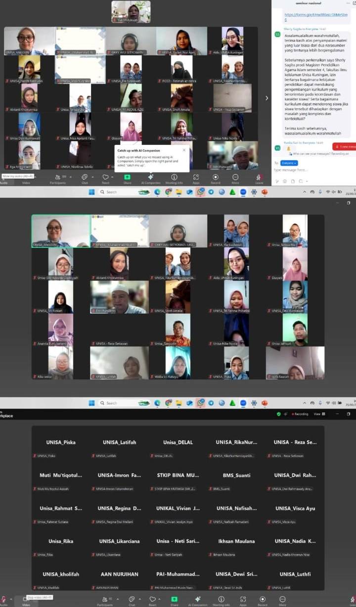Click the red '1 new message' button

[x=345, y=146]
